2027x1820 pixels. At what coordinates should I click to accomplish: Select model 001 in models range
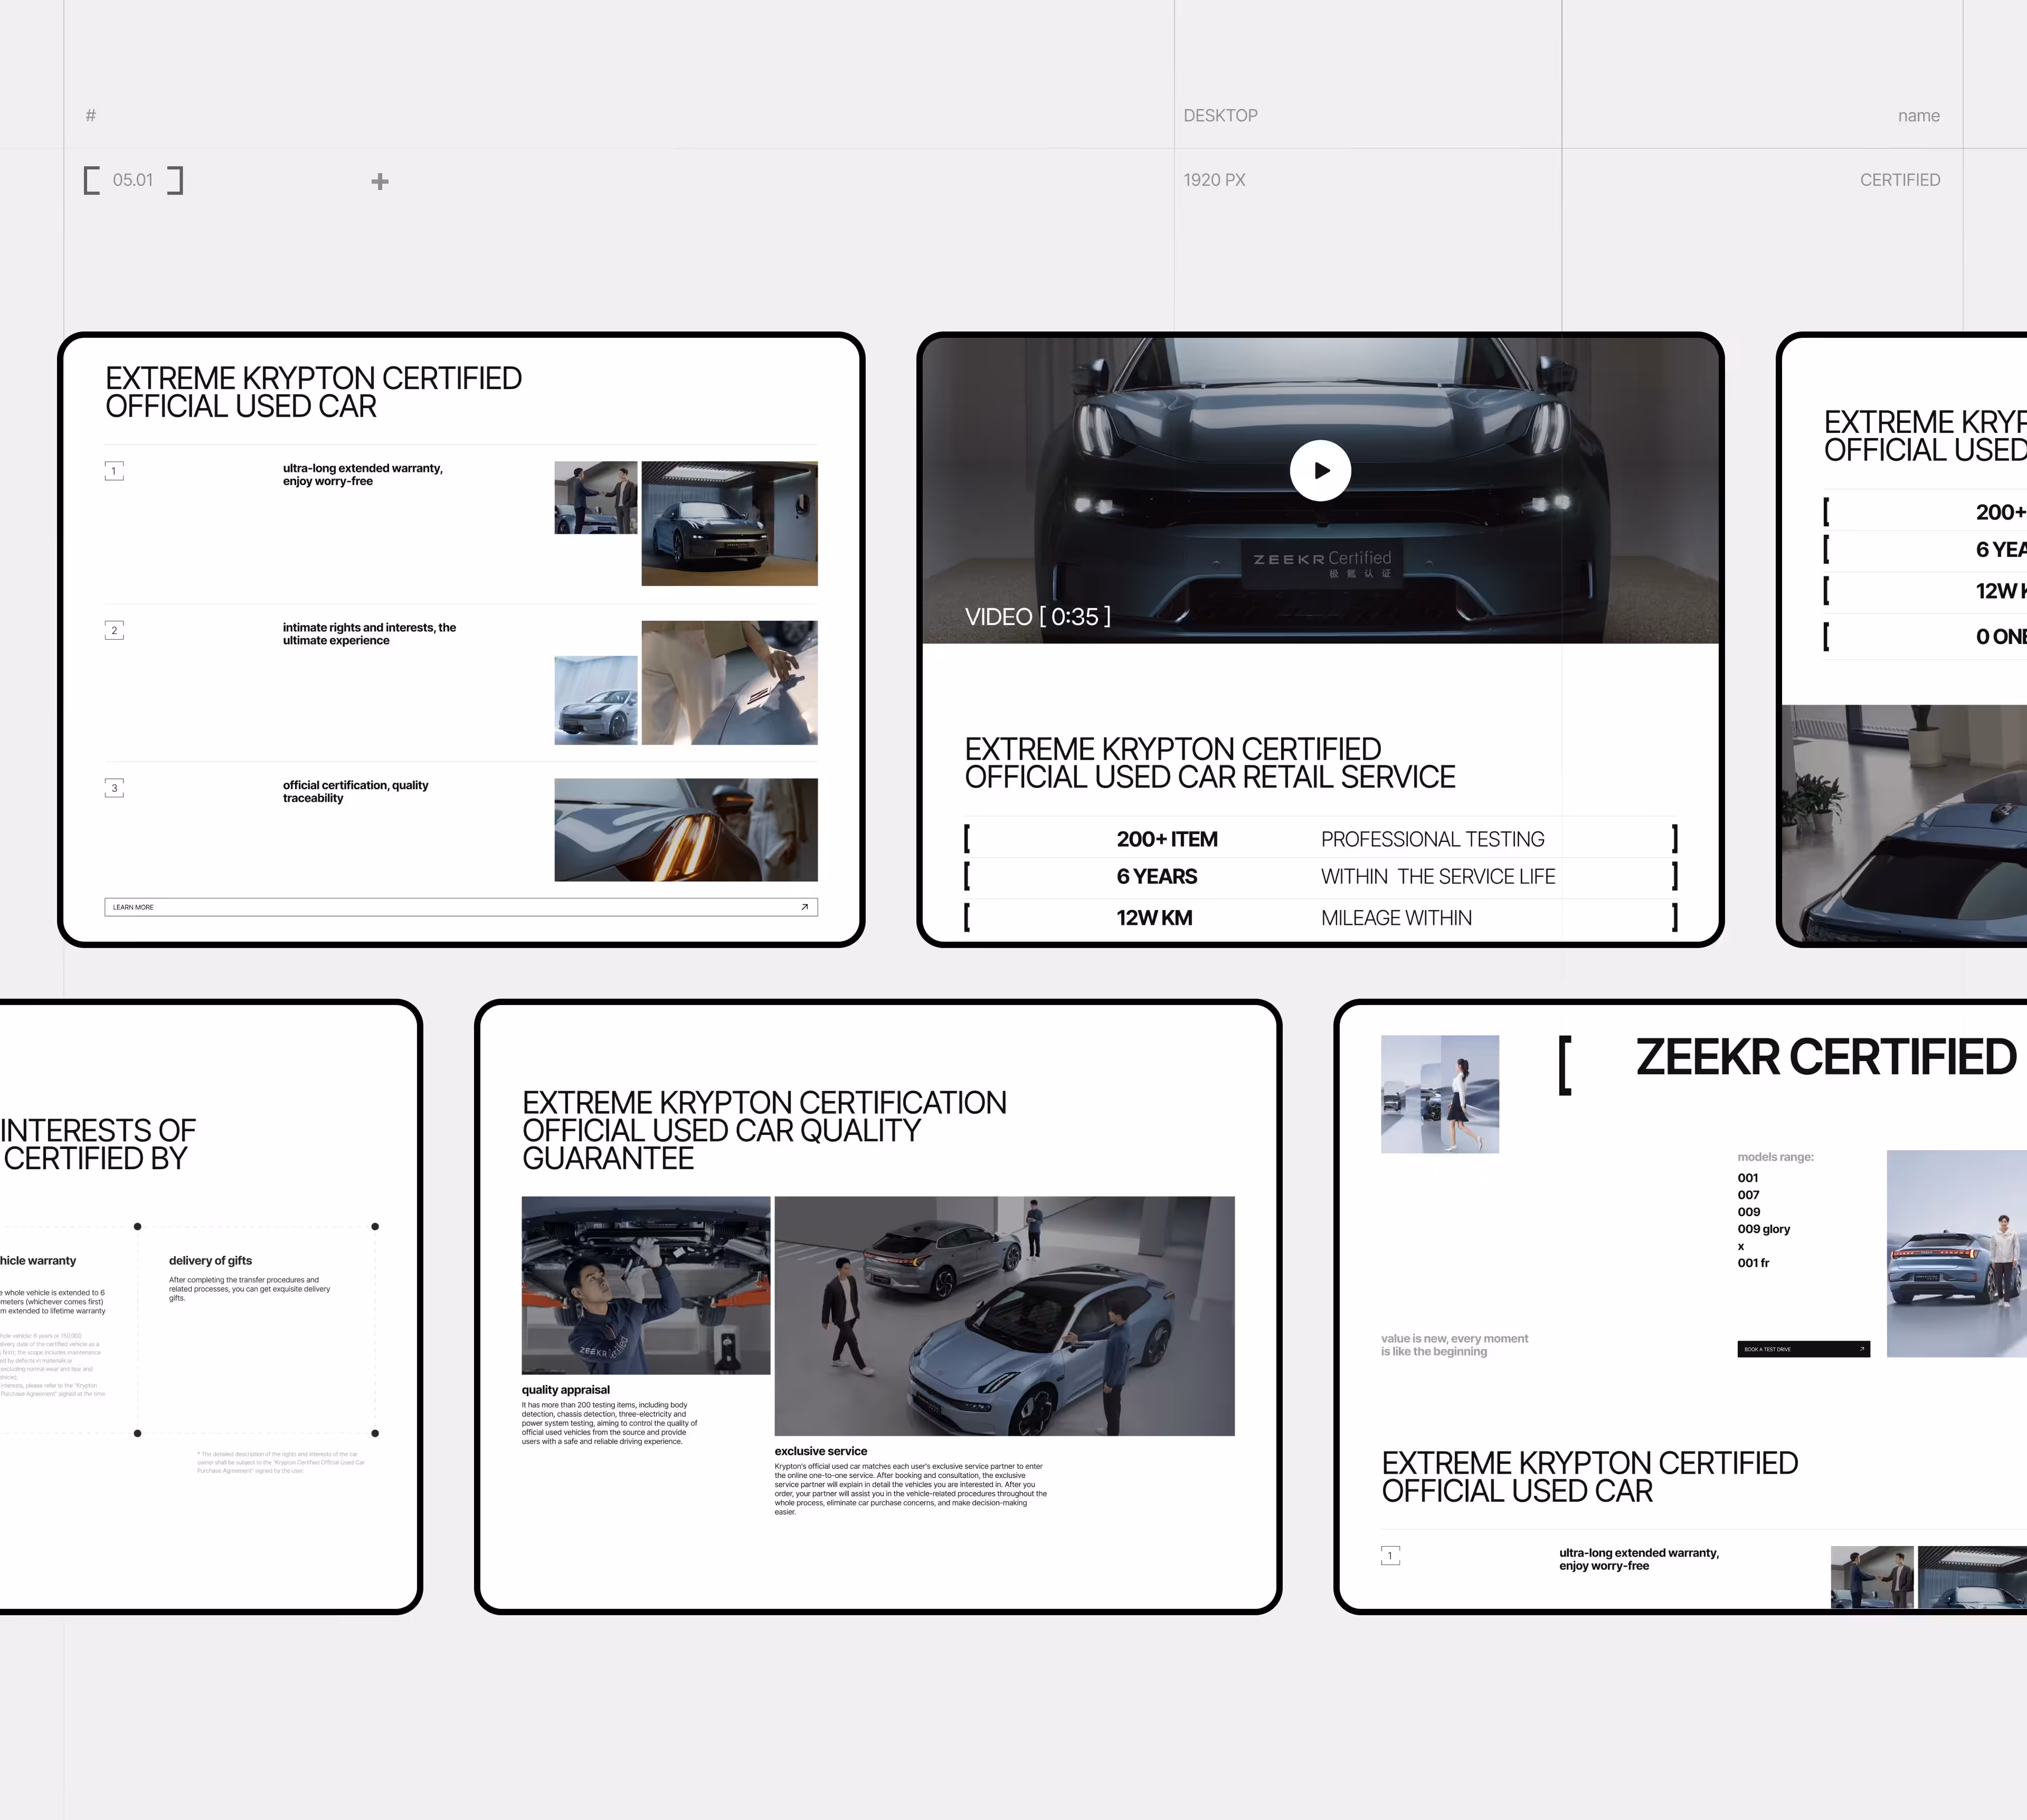click(1747, 1178)
